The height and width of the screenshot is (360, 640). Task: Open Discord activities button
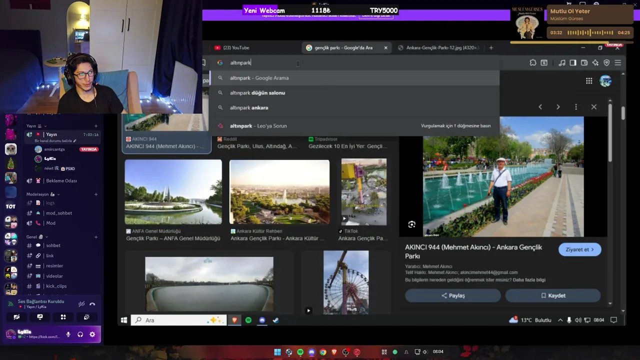point(63,316)
